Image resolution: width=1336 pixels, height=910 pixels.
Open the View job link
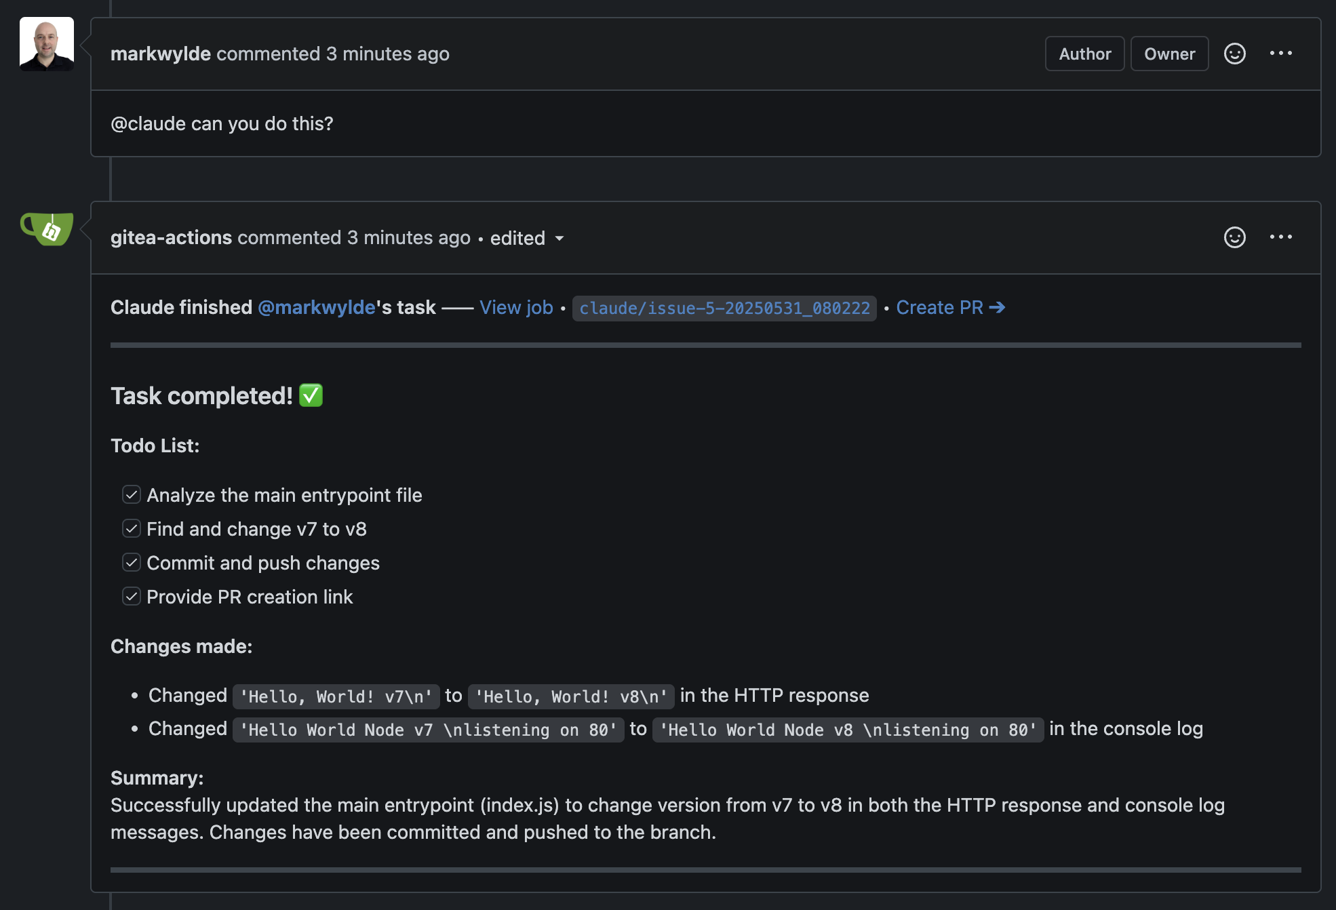[x=516, y=308]
